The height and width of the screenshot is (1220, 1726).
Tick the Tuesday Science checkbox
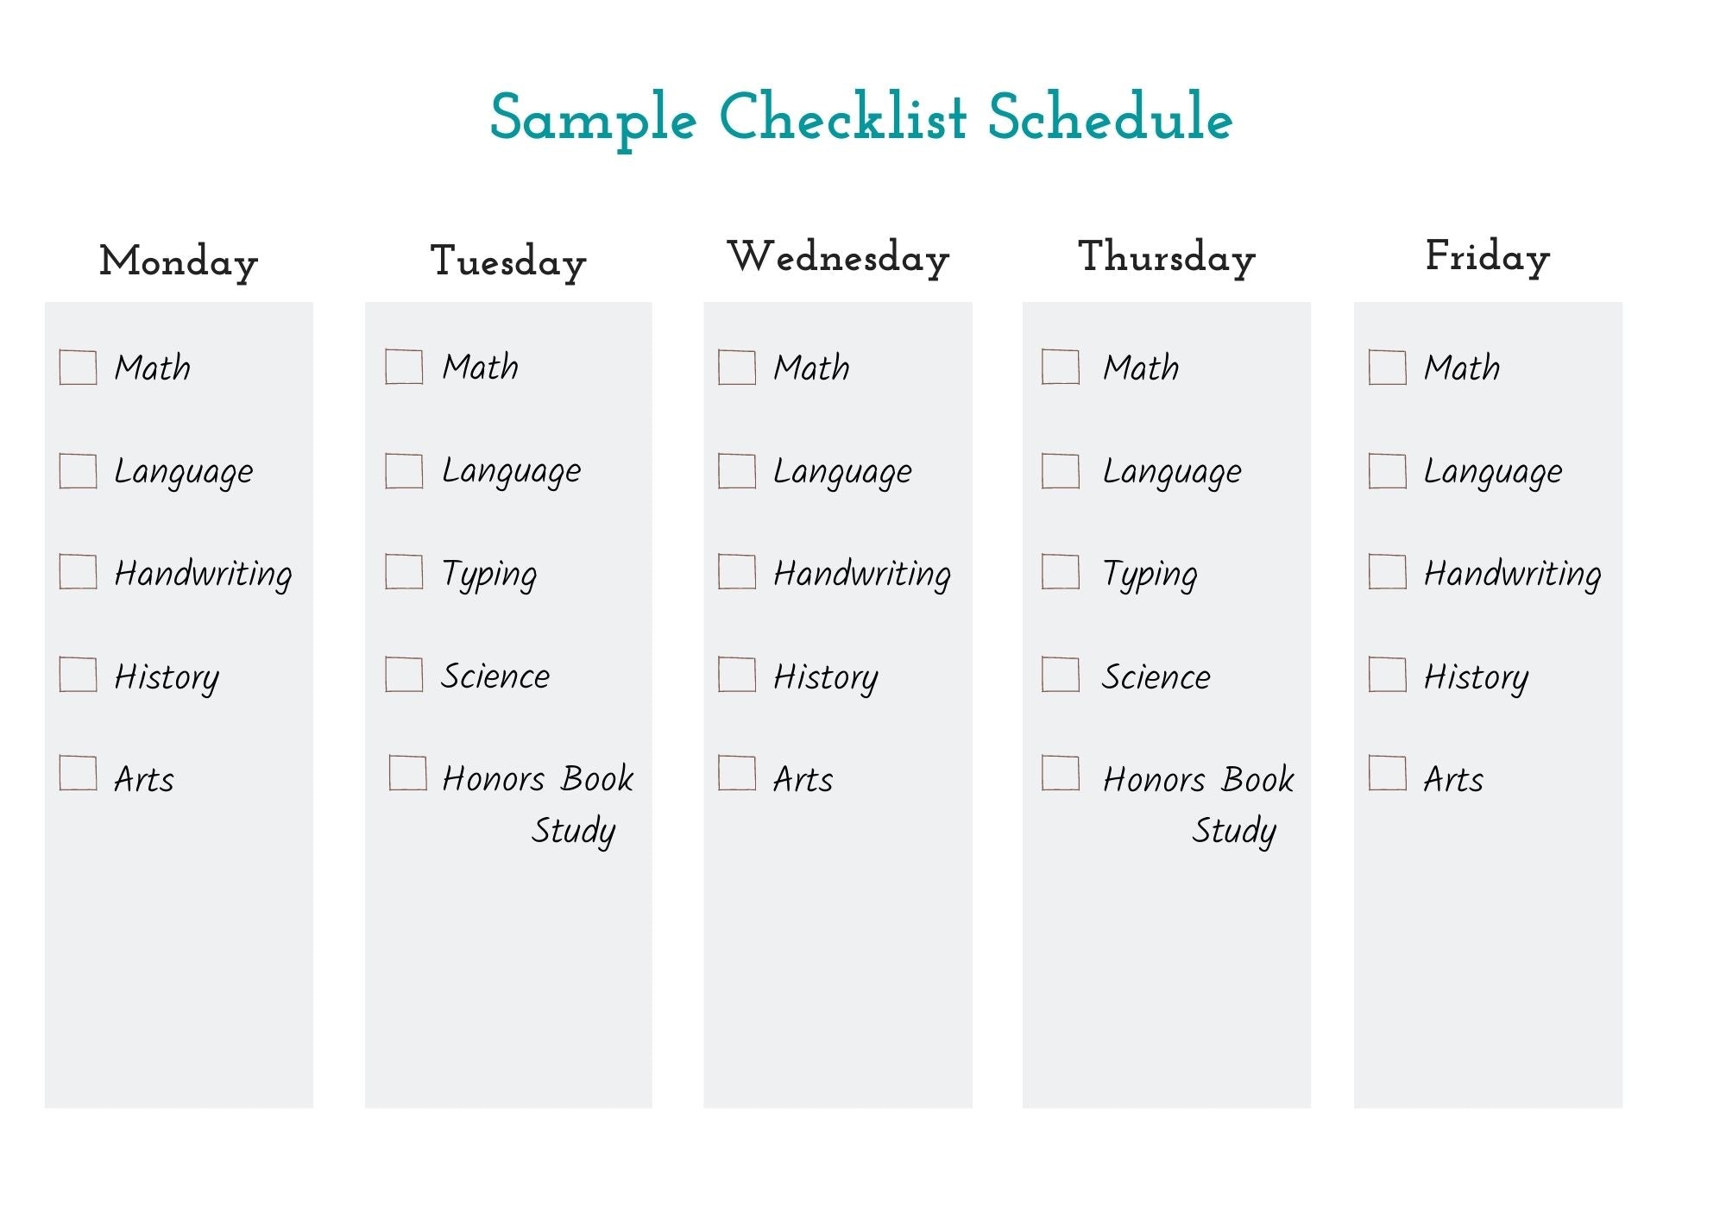pos(404,675)
